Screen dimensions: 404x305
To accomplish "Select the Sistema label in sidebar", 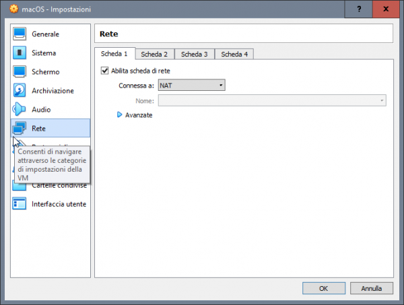I will pos(44,53).
